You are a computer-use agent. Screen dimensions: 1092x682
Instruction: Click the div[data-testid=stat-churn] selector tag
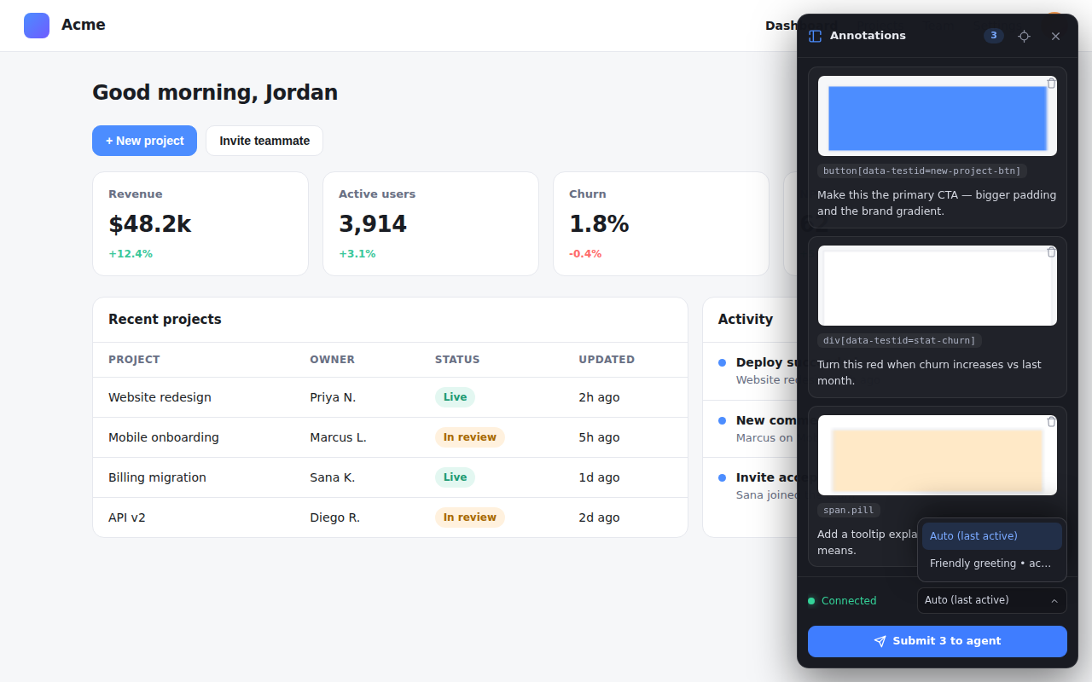pos(899,340)
